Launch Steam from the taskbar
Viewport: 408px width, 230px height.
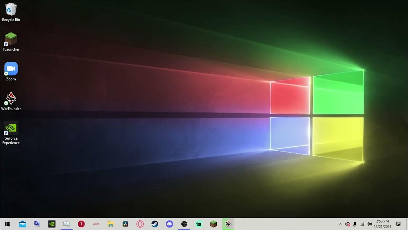point(155,224)
